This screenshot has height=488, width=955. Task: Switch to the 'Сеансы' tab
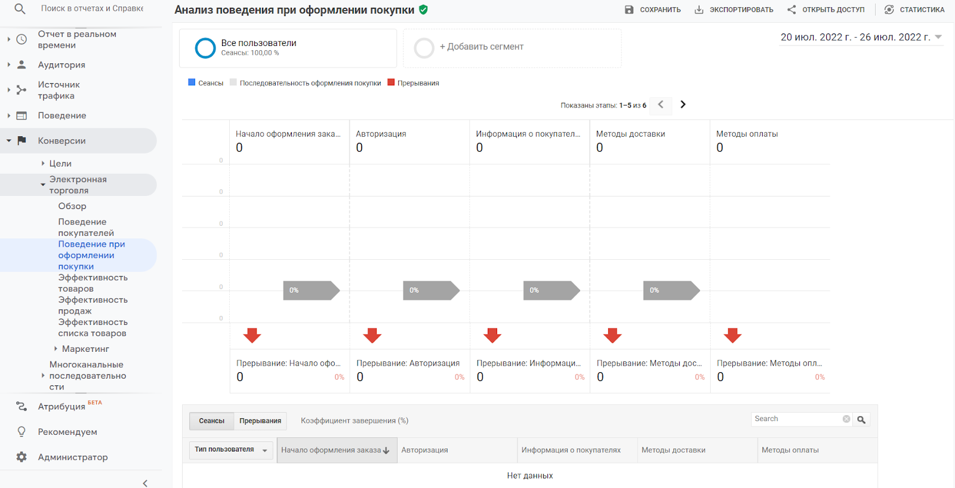212,421
